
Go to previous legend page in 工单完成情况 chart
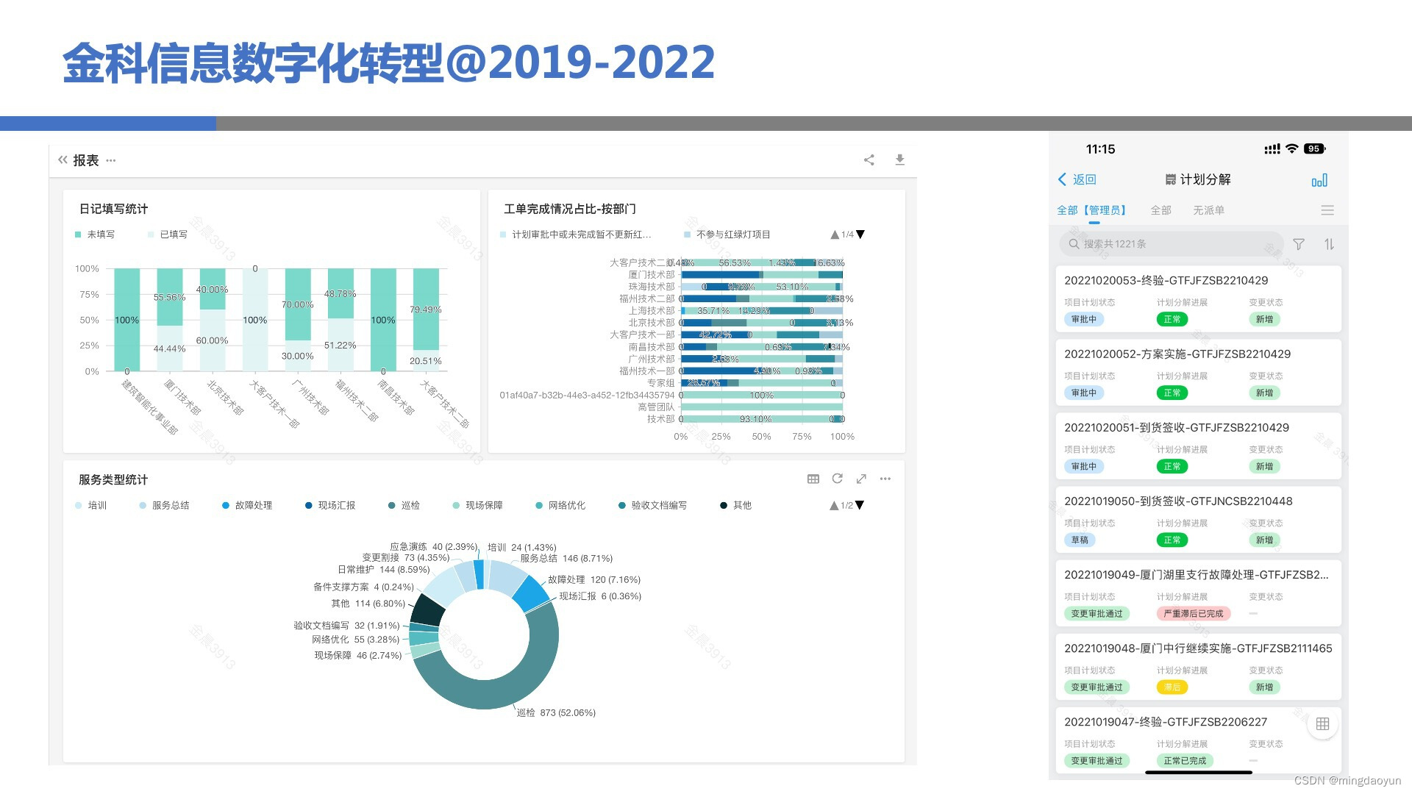pos(835,235)
